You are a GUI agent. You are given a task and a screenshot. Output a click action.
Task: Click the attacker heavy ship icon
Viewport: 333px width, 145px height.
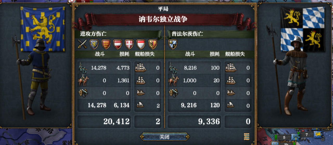[141, 68]
